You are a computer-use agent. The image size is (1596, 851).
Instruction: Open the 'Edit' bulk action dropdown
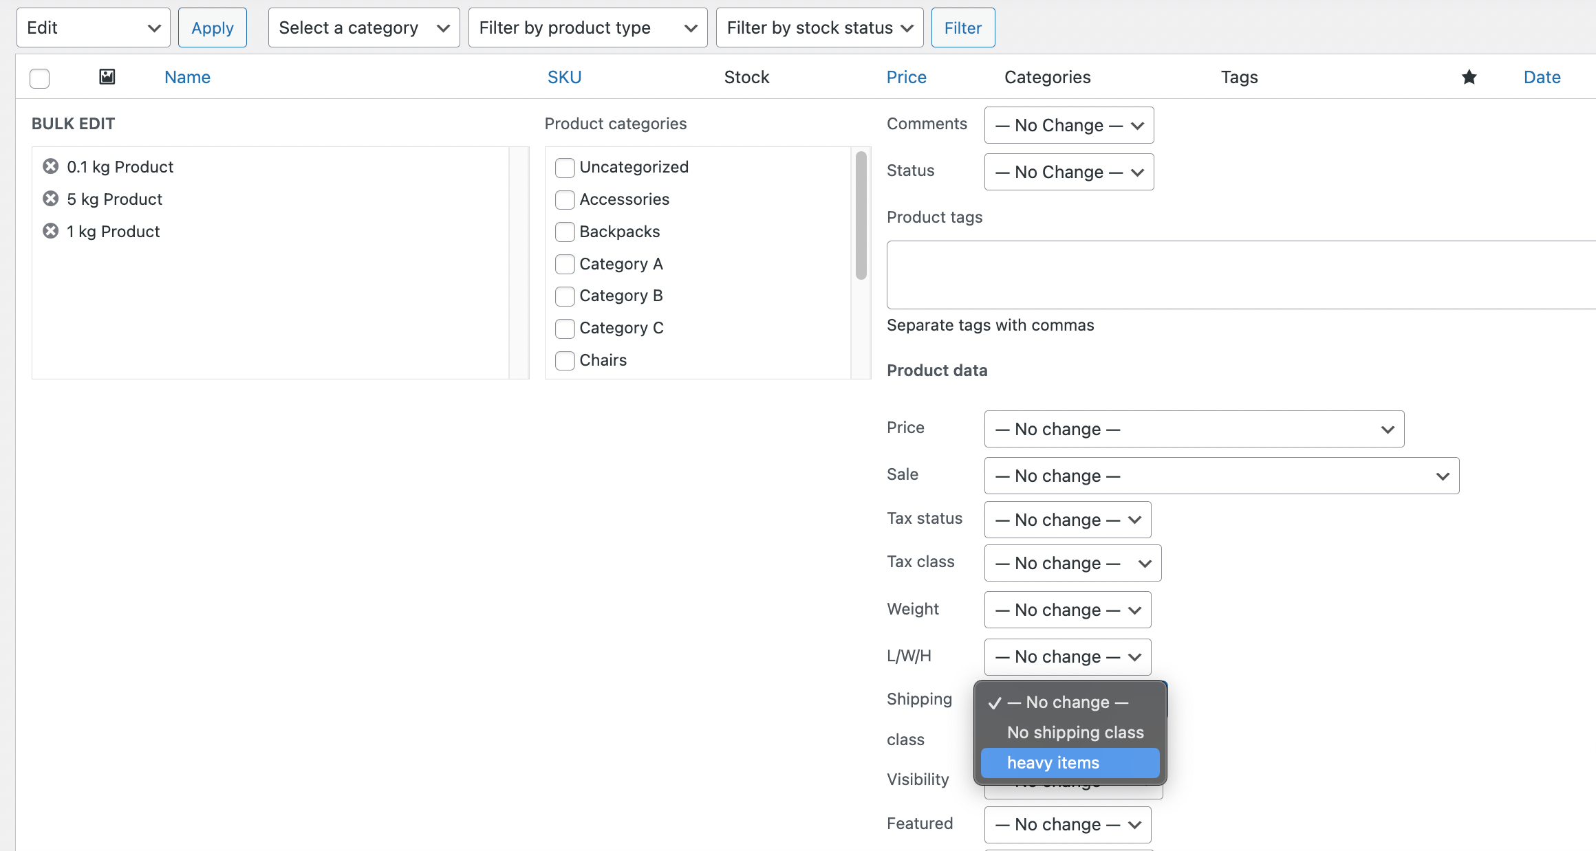tap(93, 26)
